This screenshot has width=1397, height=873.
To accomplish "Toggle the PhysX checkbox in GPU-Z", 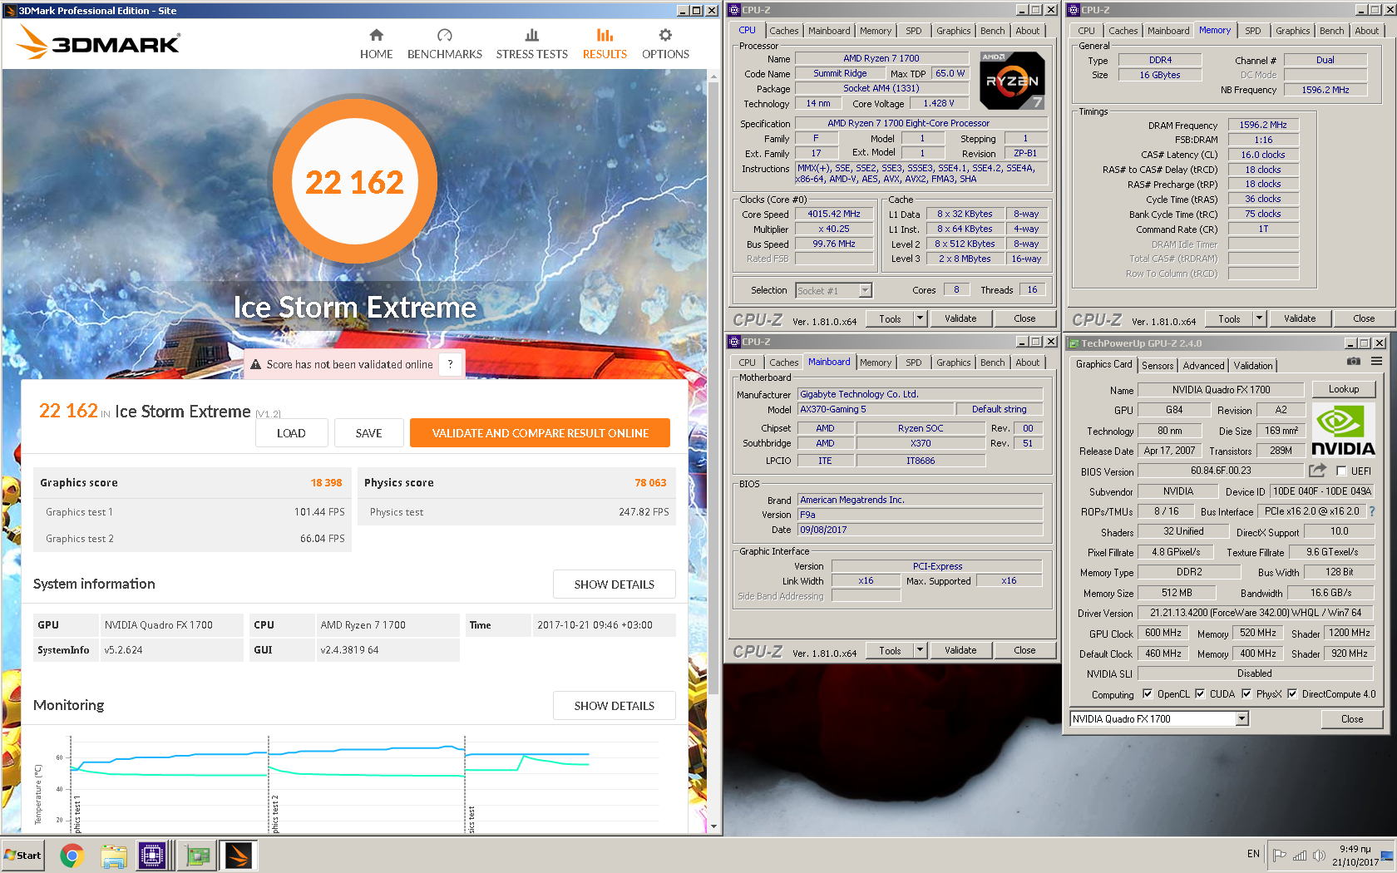I will [x=1246, y=694].
